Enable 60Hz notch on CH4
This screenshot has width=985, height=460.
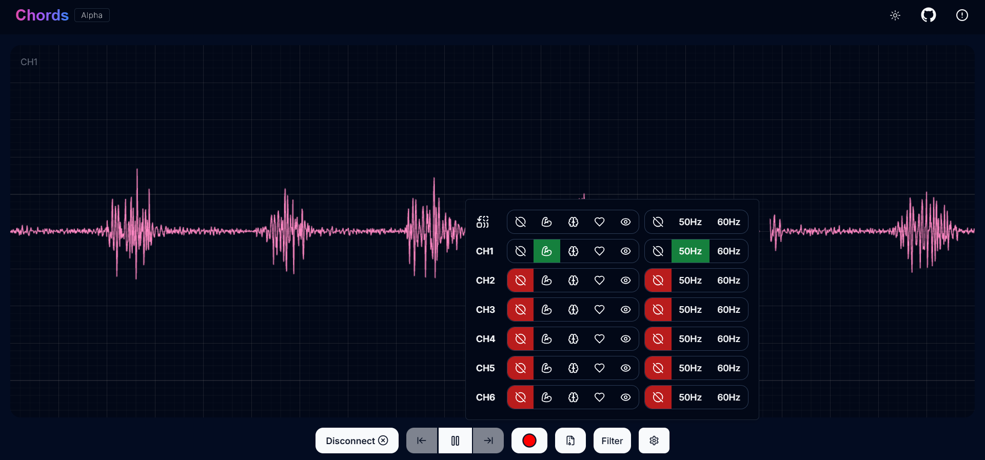pos(728,339)
